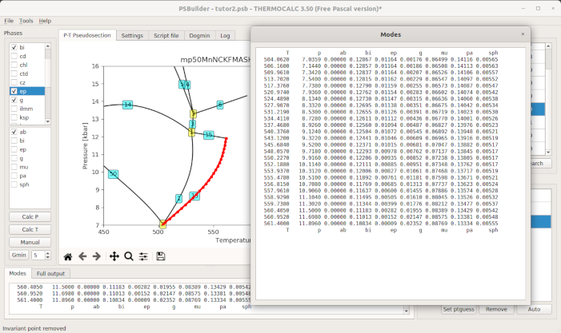
Task: Click the Gmin value field
Action: tap(38, 256)
